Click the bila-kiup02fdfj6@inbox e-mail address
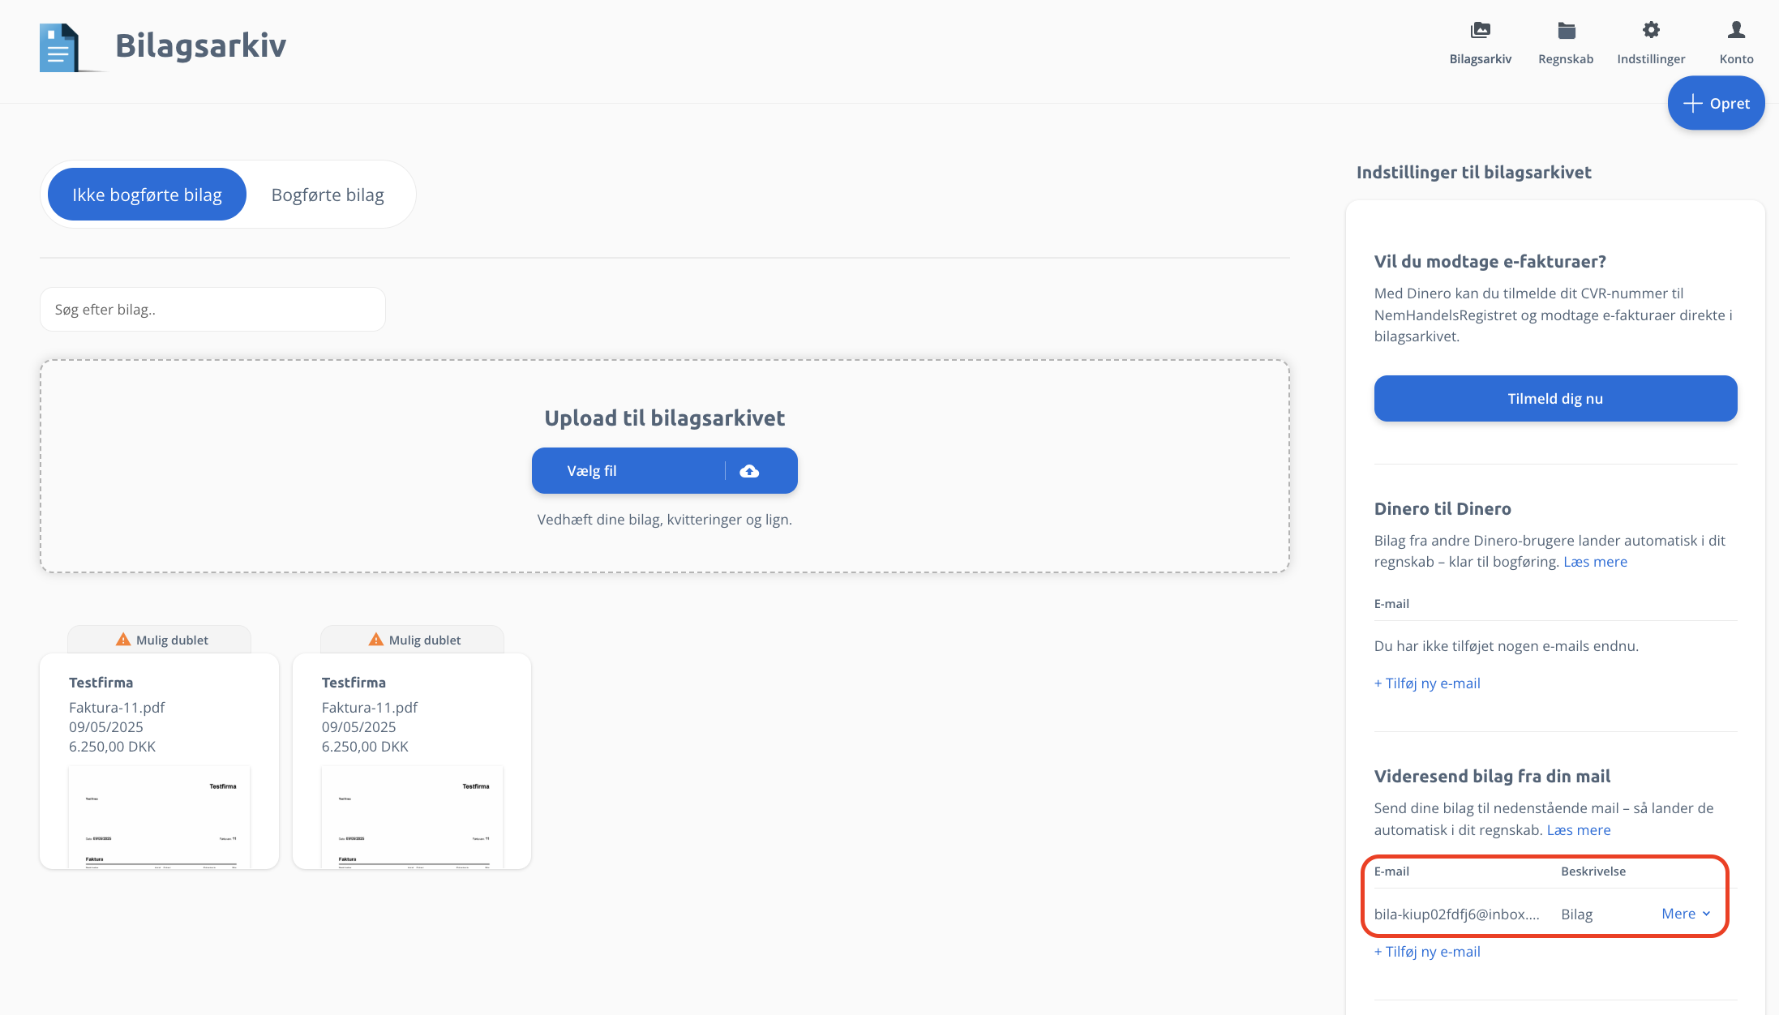The image size is (1779, 1015). [x=1456, y=914]
